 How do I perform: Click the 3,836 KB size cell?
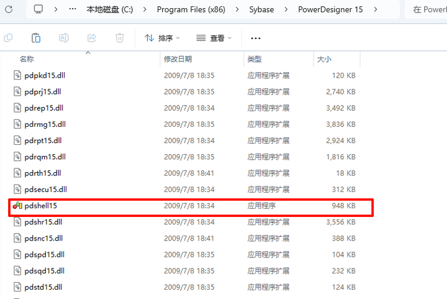click(x=341, y=124)
